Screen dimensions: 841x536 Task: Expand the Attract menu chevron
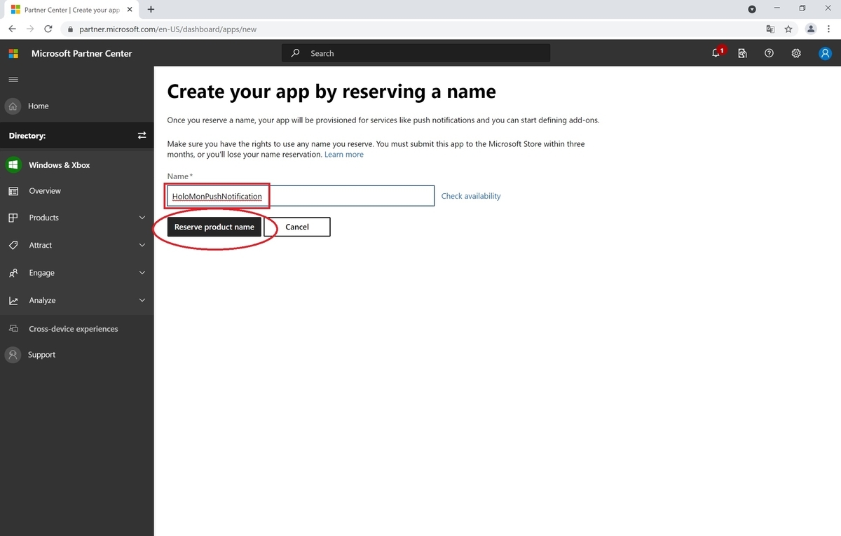pyautogui.click(x=142, y=246)
